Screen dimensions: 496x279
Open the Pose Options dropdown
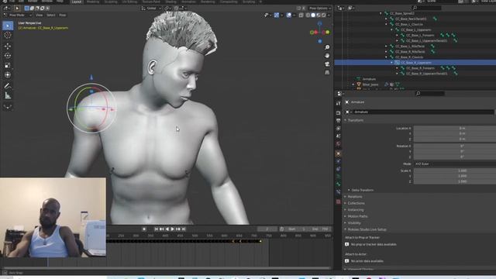coord(319,9)
